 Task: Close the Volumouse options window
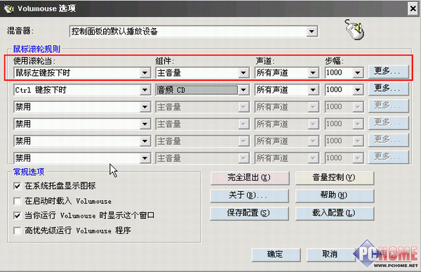413,9
